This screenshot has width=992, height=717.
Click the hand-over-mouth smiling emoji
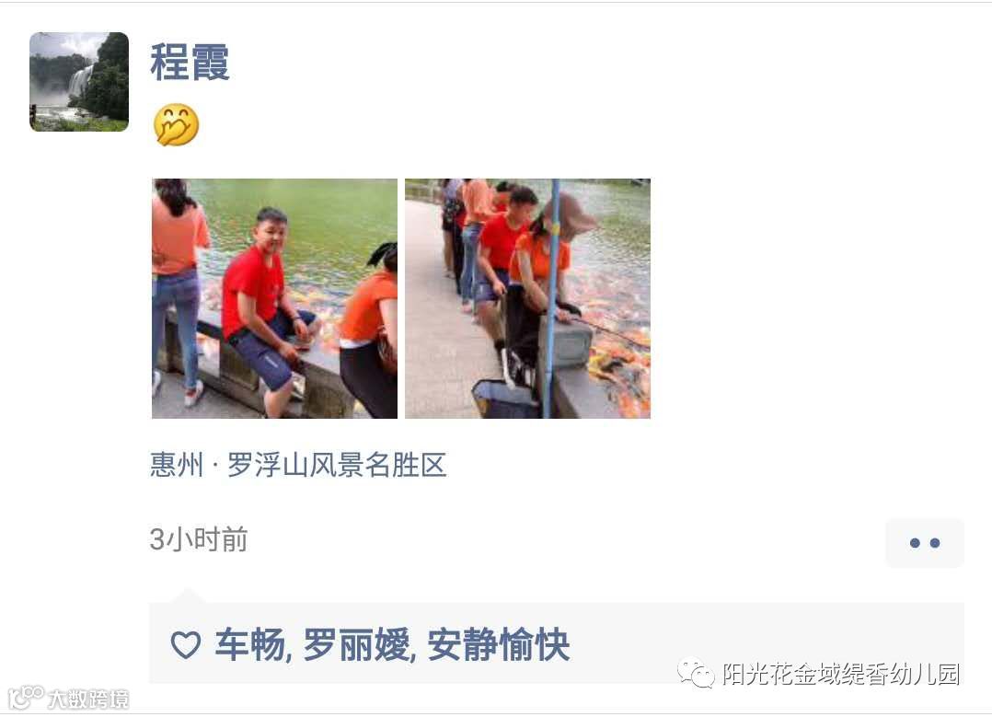176,124
